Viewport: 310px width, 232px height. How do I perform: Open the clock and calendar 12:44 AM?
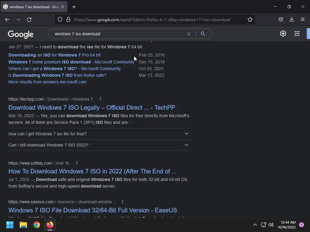coord(287,225)
